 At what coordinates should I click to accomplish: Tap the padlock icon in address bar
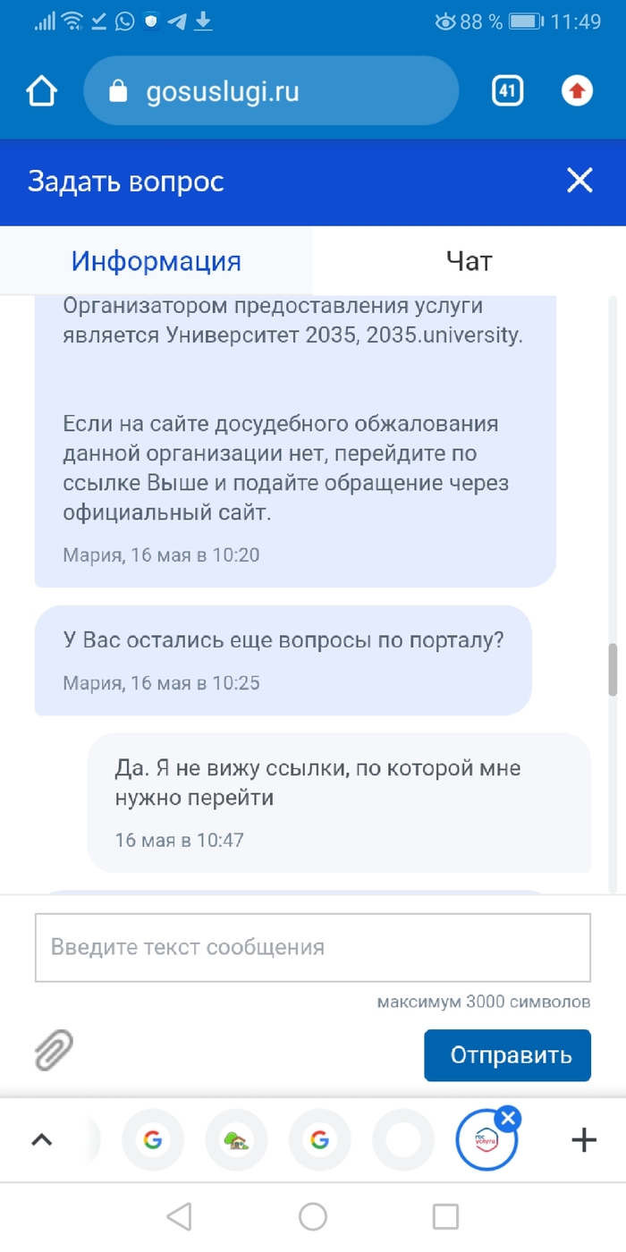coord(118,91)
